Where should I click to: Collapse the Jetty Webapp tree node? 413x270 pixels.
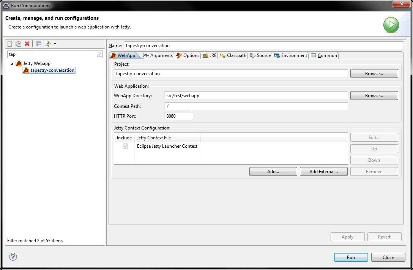click(x=12, y=63)
